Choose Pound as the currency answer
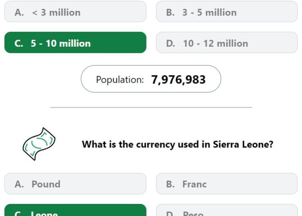This screenshot has width=302, height=216. (x=75, y=184)
